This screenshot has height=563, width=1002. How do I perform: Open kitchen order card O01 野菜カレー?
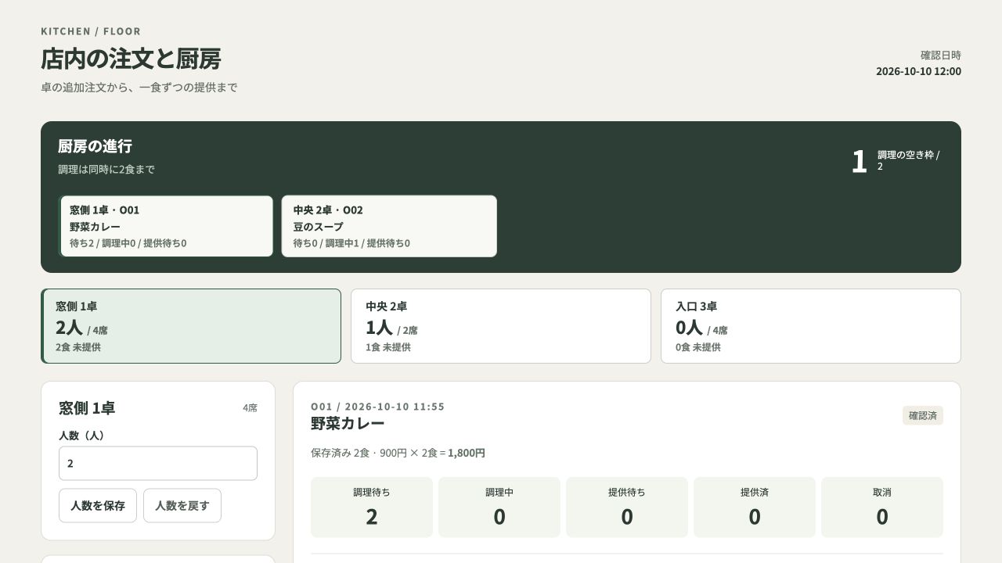[x=166, y=226]
